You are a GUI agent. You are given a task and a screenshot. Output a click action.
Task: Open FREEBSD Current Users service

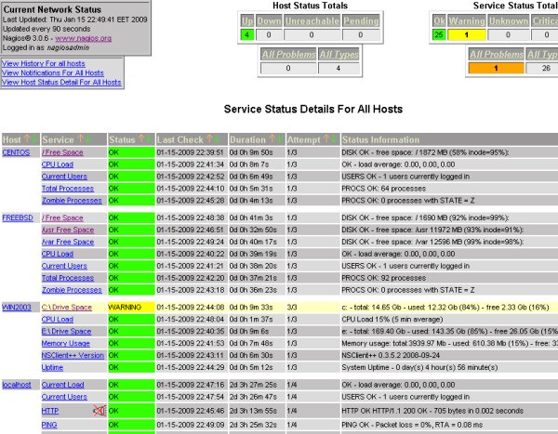point(64,266)
